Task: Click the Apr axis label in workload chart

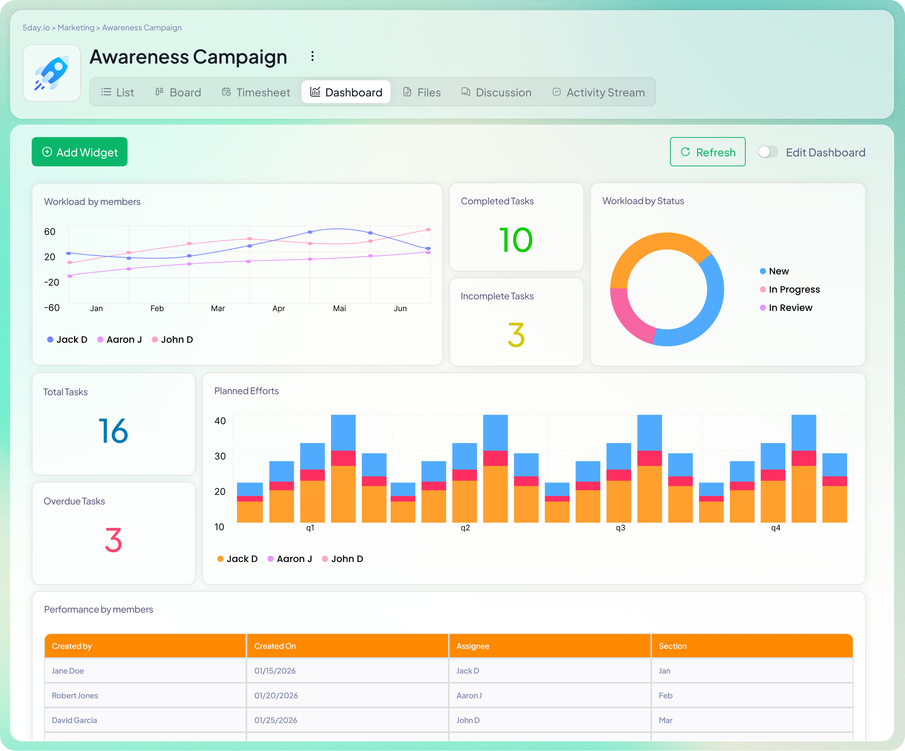Action: tap(279, 309)
